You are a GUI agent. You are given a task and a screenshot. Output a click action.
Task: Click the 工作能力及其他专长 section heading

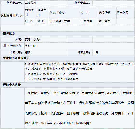coord(16,58)
